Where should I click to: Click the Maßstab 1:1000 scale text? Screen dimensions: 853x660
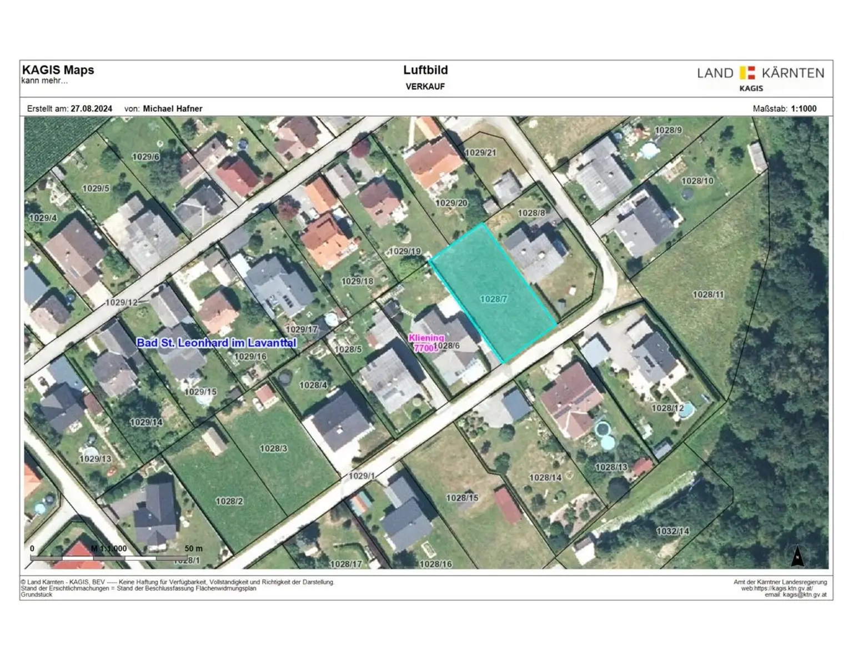pos(784,109)
